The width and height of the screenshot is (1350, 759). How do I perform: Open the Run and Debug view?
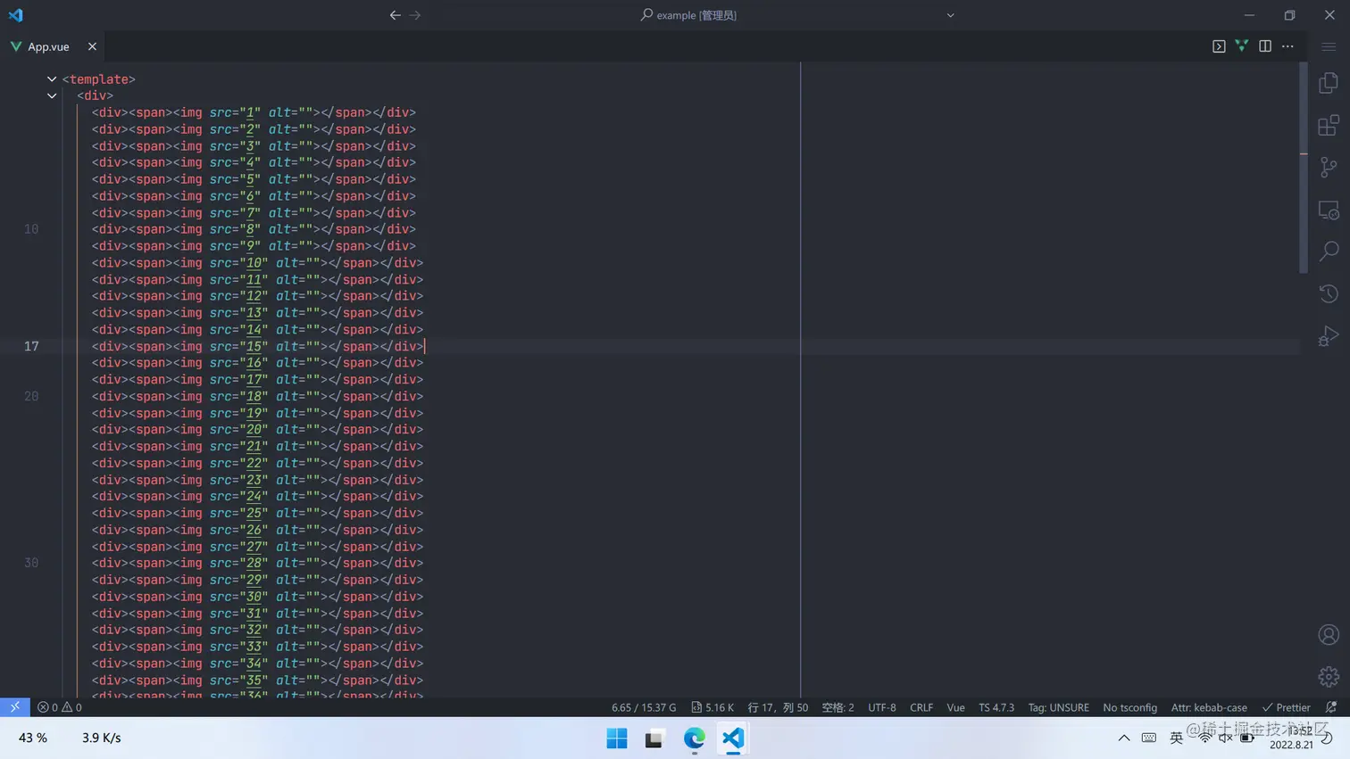point(1329,335)
